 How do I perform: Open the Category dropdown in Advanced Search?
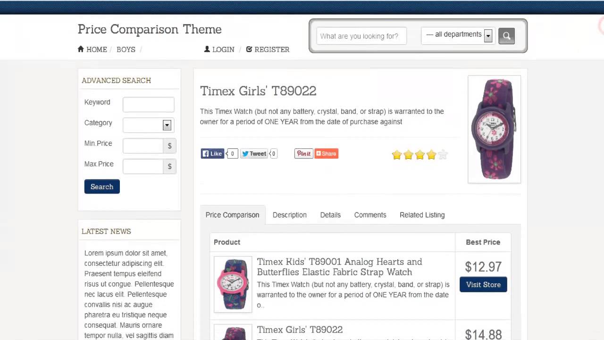coord(148,125)
